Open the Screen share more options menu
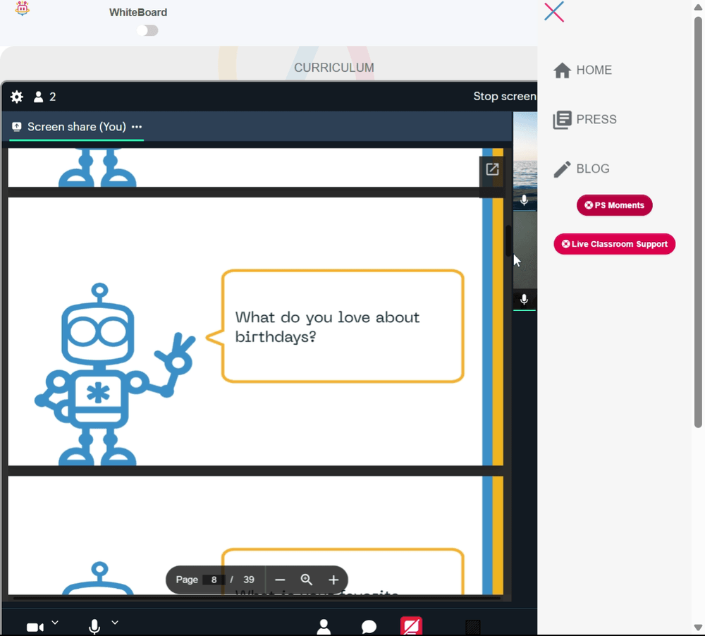Viewport: 705px width, 636px height. pos(137,127)
